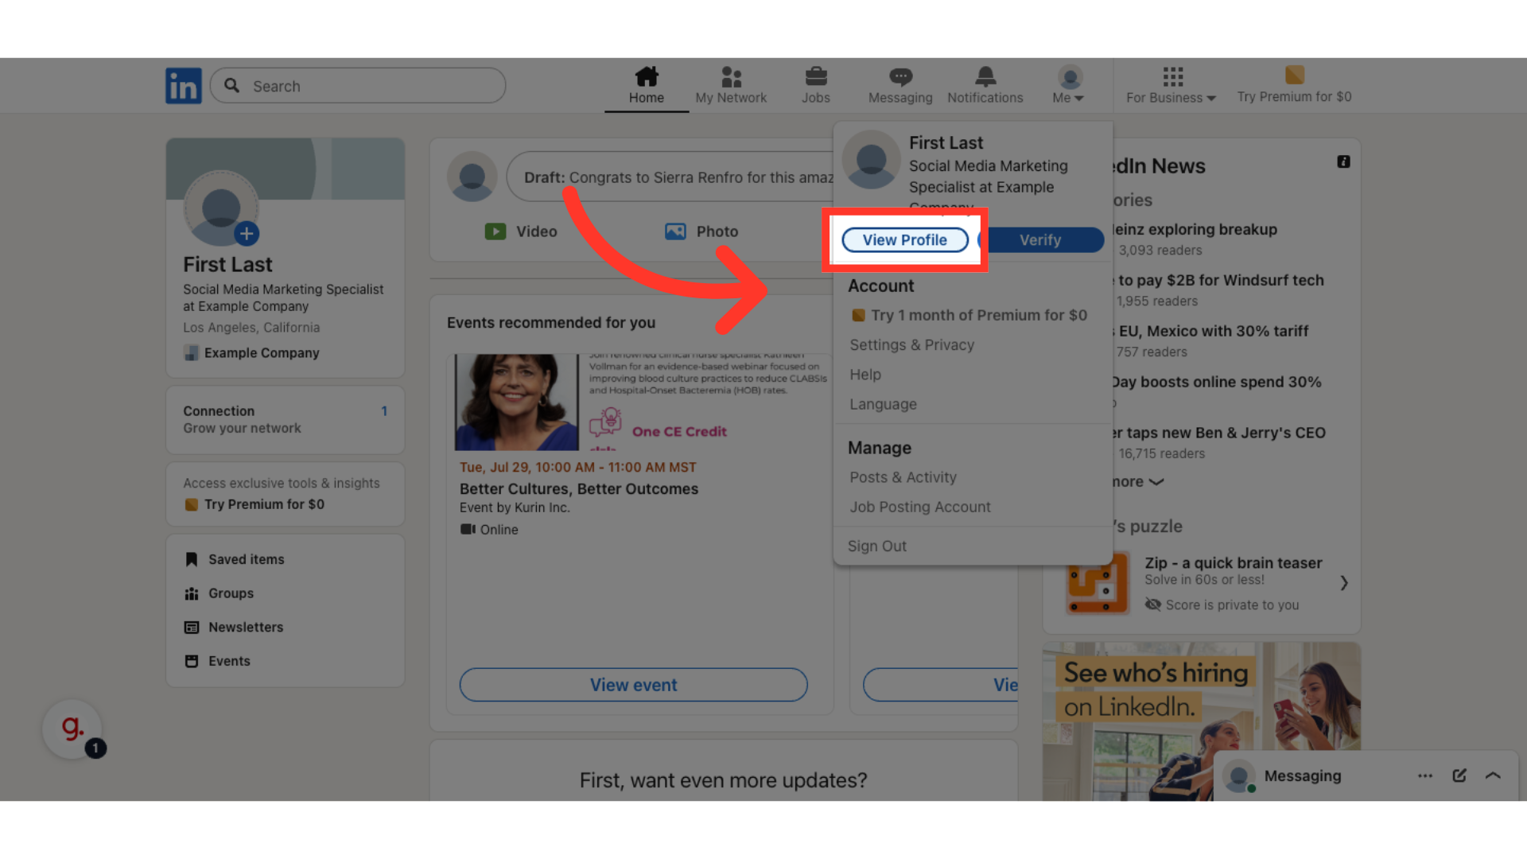The width and height of the screenshot is (1527, 859).
Task: Expand Show more news stories chevron
Action: (x=1156, y=482)
